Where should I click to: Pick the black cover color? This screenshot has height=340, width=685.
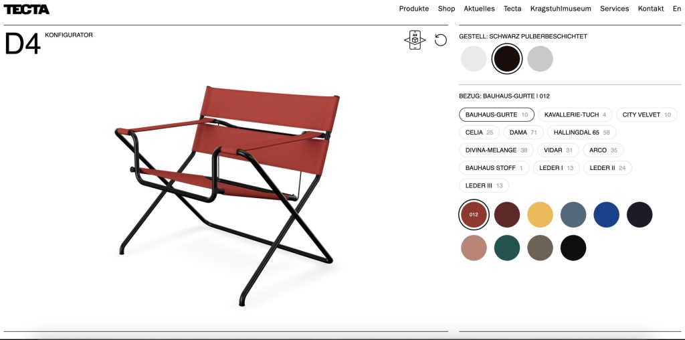573,248
